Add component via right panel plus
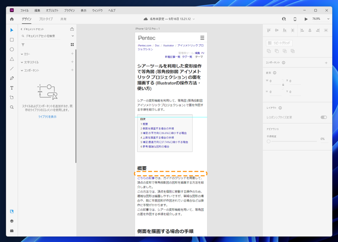Screen dimensions: 338x242 coord(326,63)
